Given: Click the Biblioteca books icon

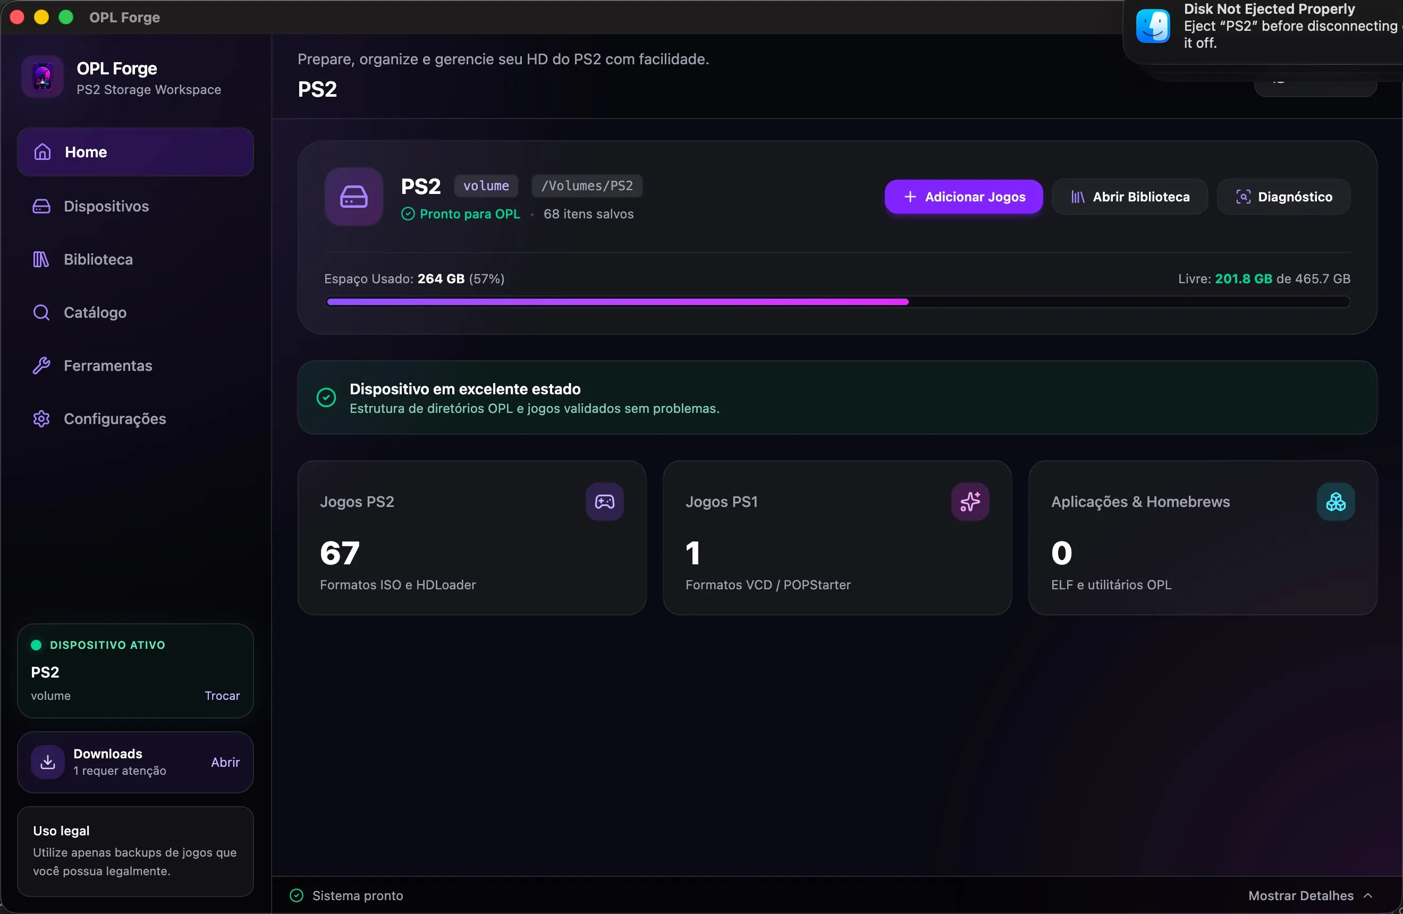Looking at the screenshot, I should 41,259.
